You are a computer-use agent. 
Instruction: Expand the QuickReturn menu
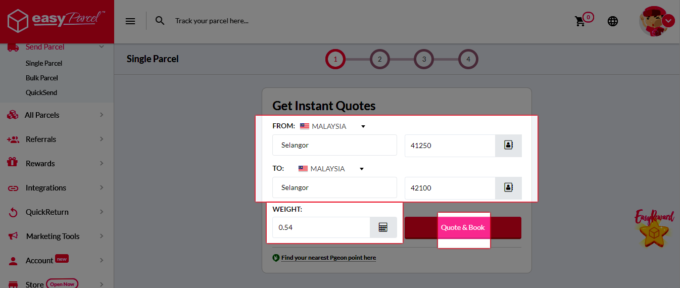coord(102,212)
